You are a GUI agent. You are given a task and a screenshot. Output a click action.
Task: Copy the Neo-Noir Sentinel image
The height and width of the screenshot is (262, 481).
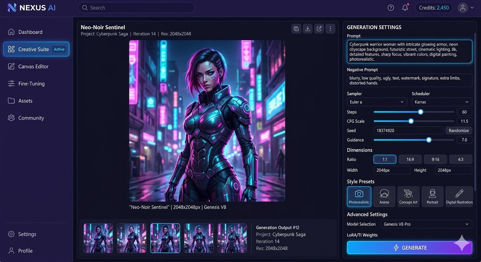click(x=296, y=29)
